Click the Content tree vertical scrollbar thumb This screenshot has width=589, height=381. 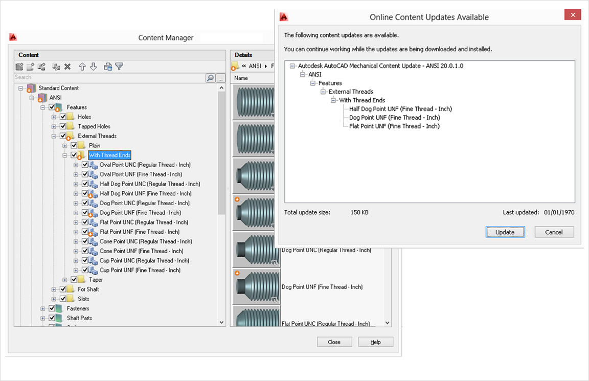221,153
